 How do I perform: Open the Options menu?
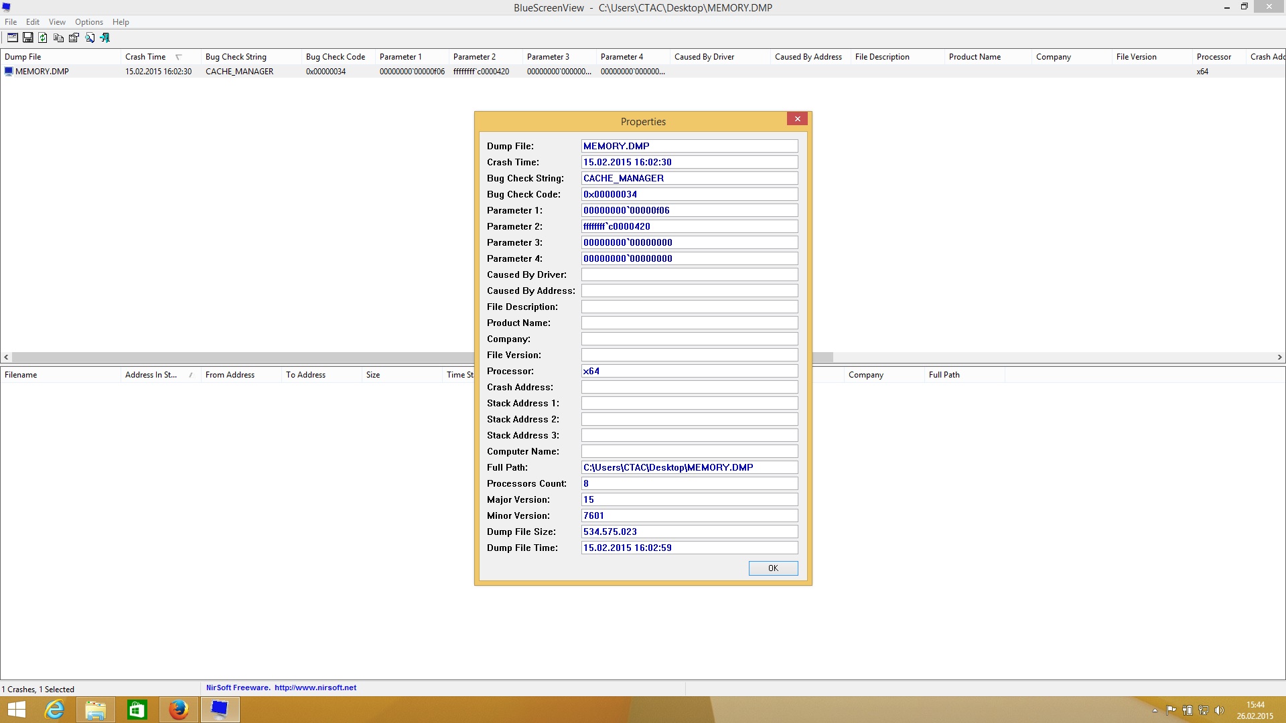coord(88,22)
